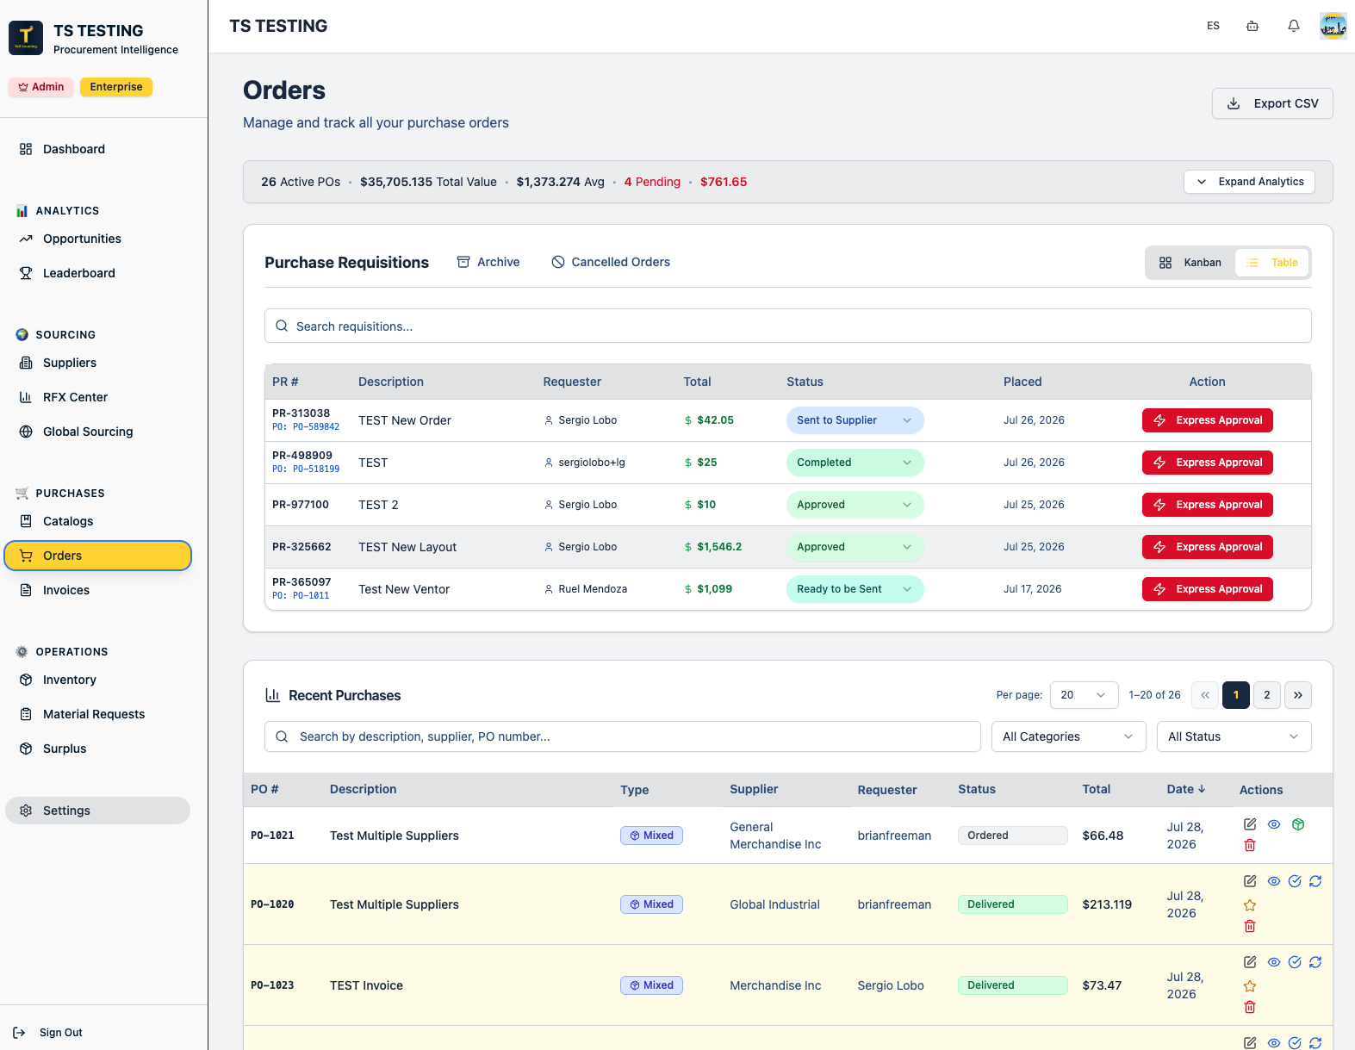Screen dimensions: 1355x1050
Task: Select the Table view toggle
Action: [x=1272, y=263]
